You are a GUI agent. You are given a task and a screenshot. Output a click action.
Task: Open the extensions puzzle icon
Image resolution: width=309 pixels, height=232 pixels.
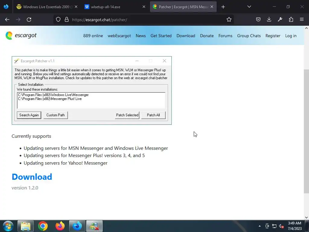[x=291, y=20]
